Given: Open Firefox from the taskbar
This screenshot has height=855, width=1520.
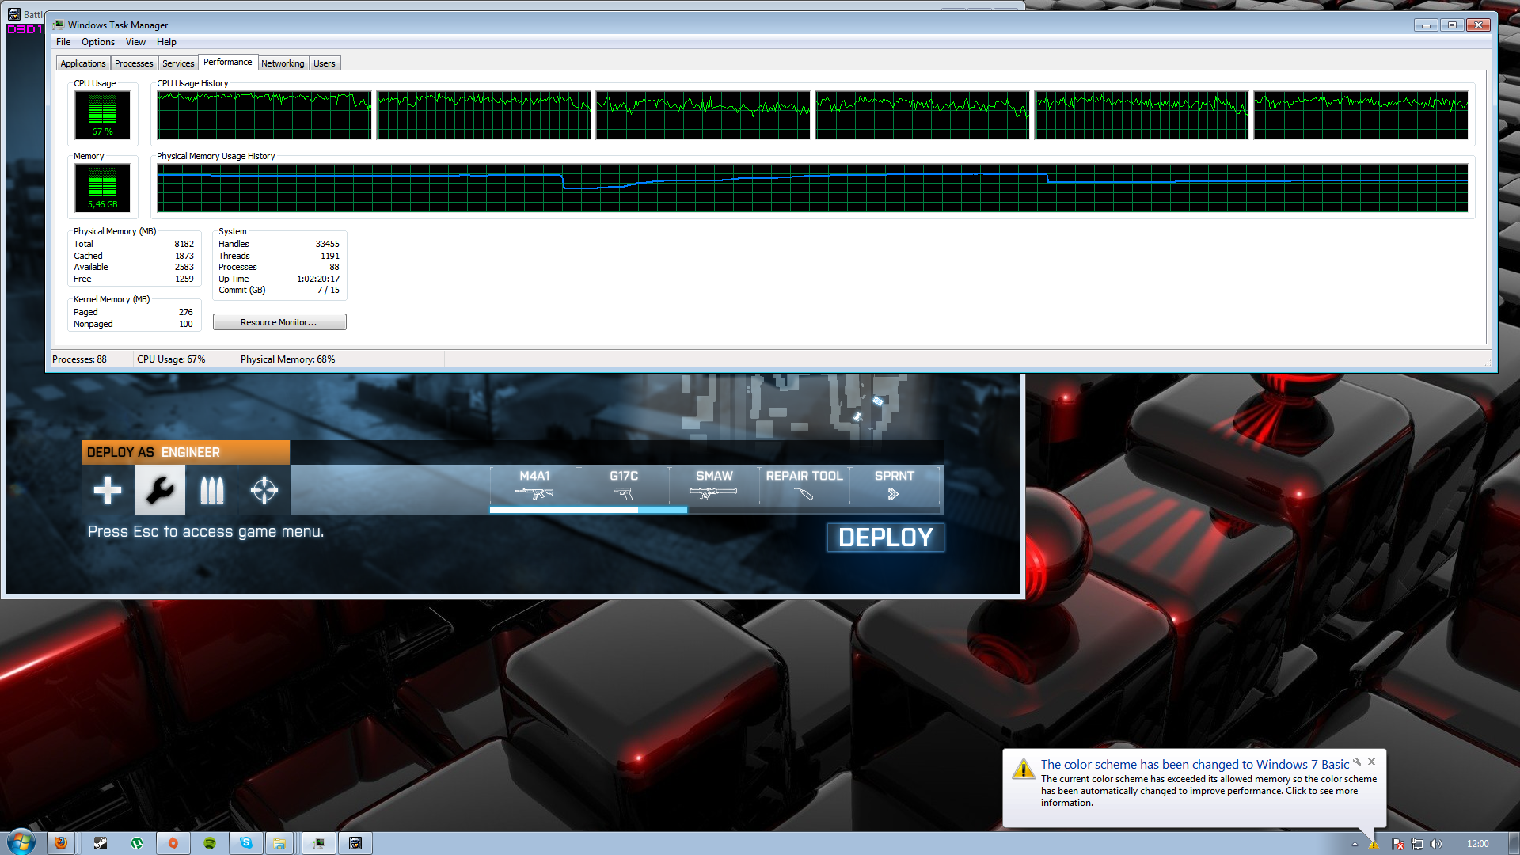Looking at the screenshot, I should click(61, 843).
